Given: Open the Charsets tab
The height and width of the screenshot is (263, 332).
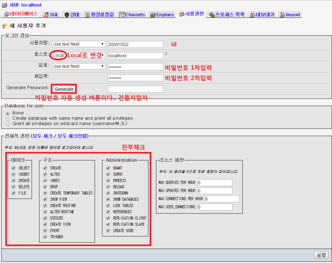Looking at the screenshot, I should click(x=132, y=15).
